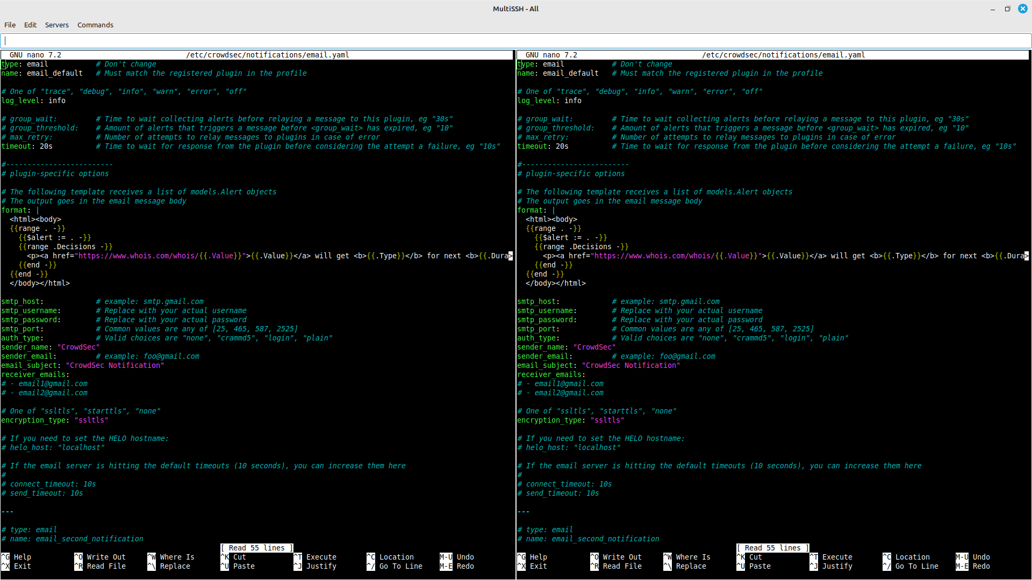Click '# name: email_second_notification' in right terminal
Image resolution: width=1032 pixels, height=580 pixels.
pyautogui.click(x=588, y=539)
